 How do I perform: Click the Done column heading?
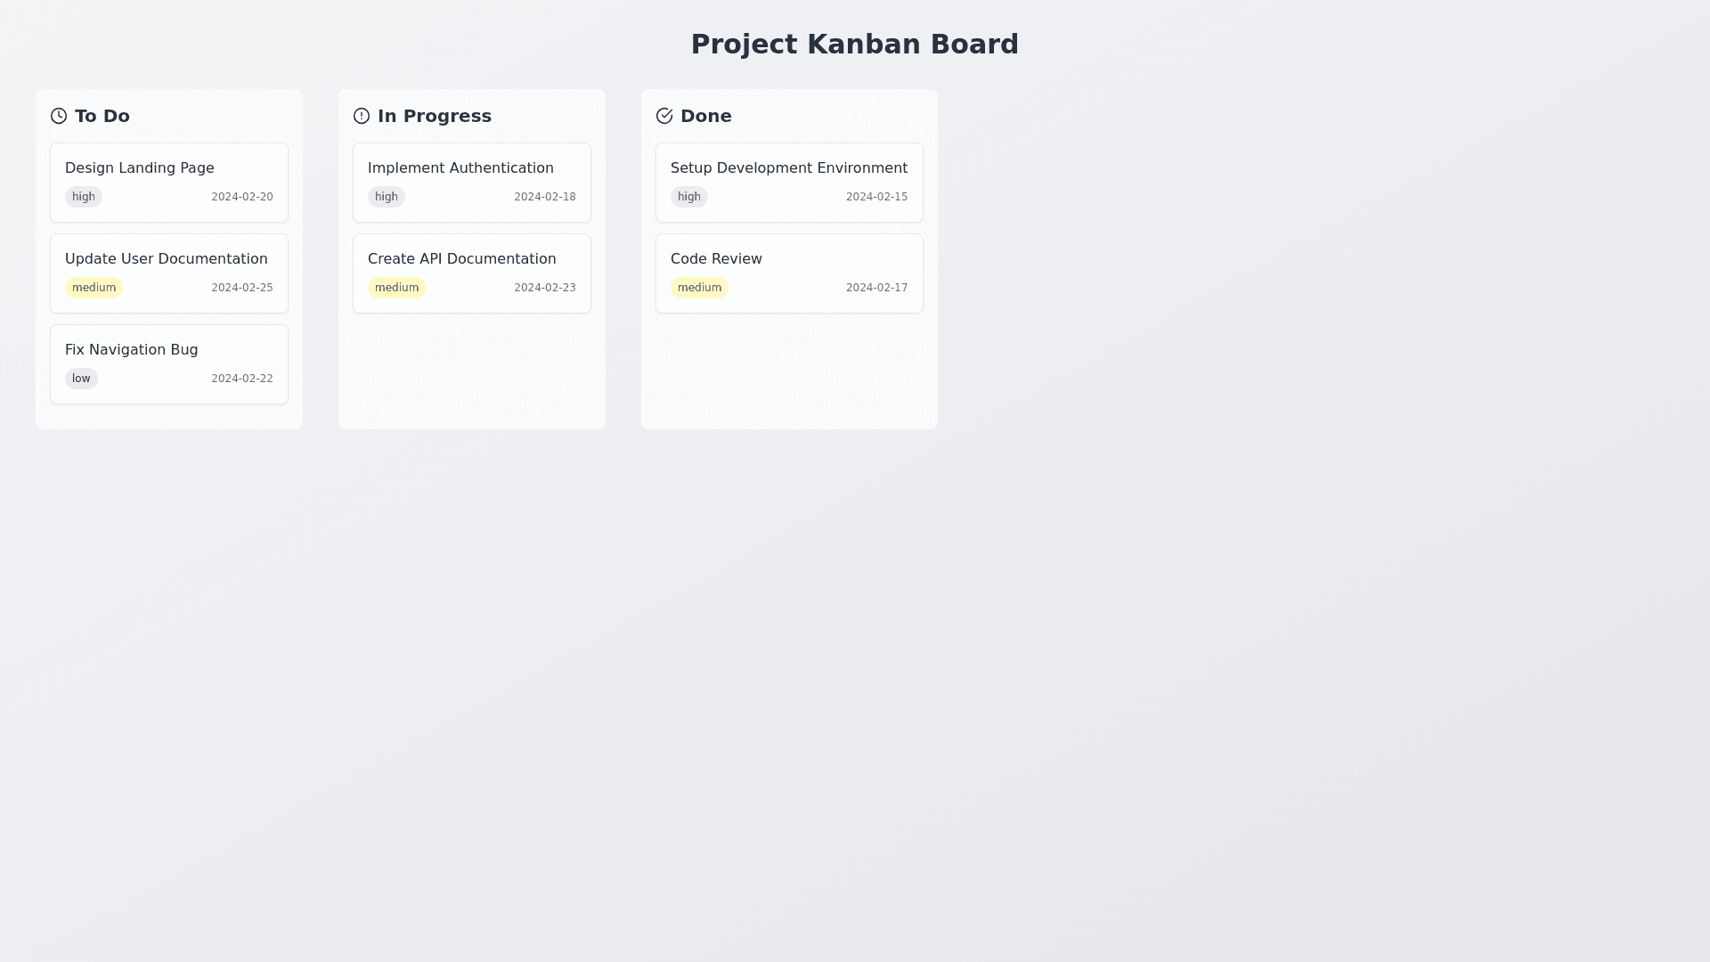coord(706,116)
